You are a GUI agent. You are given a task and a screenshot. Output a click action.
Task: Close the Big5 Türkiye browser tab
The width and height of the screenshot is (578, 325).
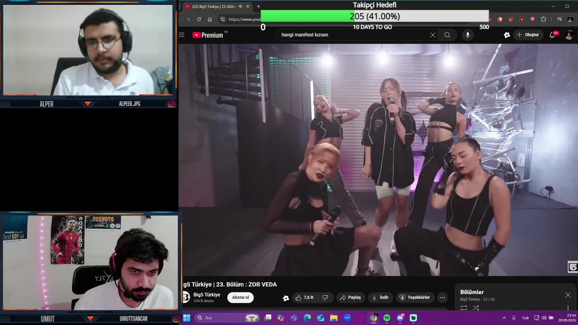pos(247,6)
